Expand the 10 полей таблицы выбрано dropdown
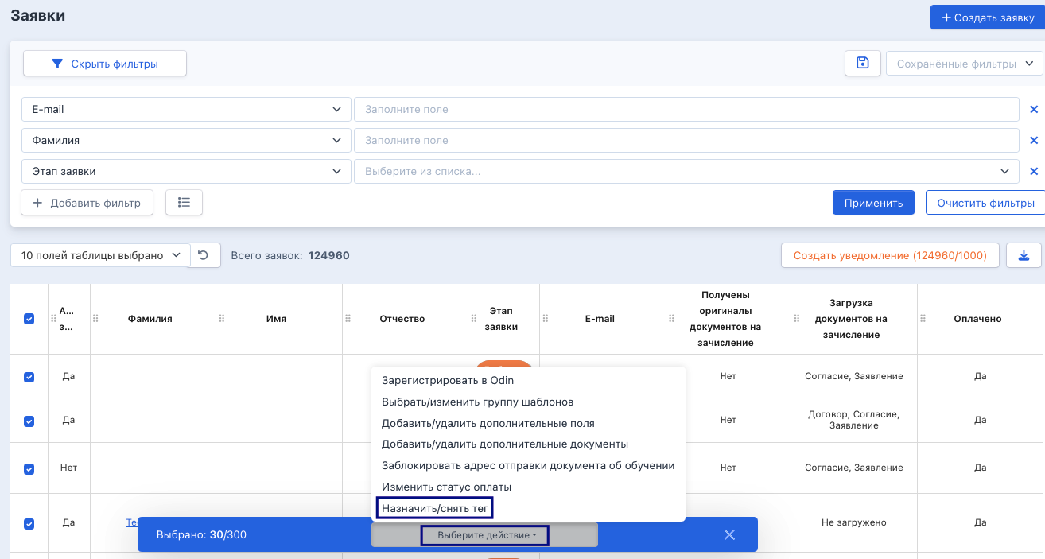This screenshot has height=559, width=1045. click(x=100, y=255)
